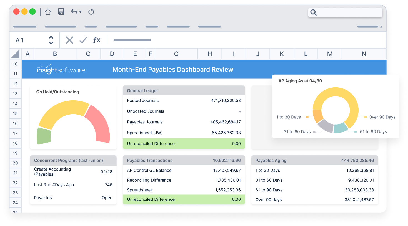408x226 pixels.
Task: Click the Home icon in toolbar
Action: [x=48, y=12]
